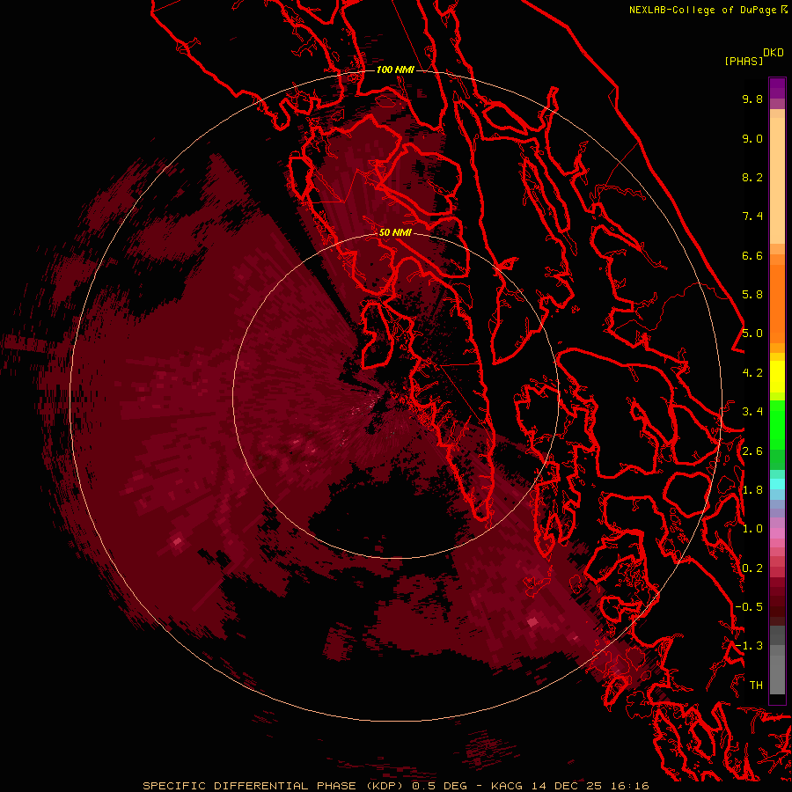The width and height of the screenshot is (792, 792).
Task: Click the cyan band on the color bar
Action: pos(777,483)
